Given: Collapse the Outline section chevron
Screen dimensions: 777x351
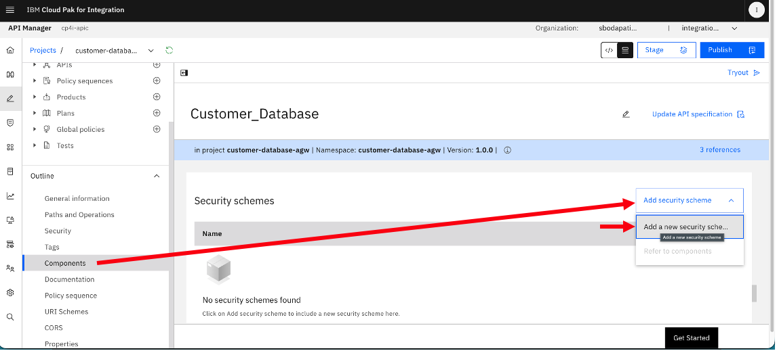Looking at the screenshot, I should pyautogui.click(x=157, y=176).
